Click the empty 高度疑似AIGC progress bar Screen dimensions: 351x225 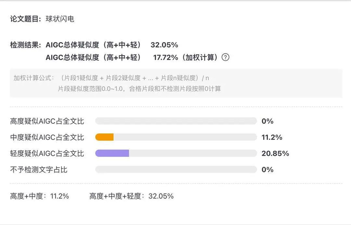(x=175, y=121)
